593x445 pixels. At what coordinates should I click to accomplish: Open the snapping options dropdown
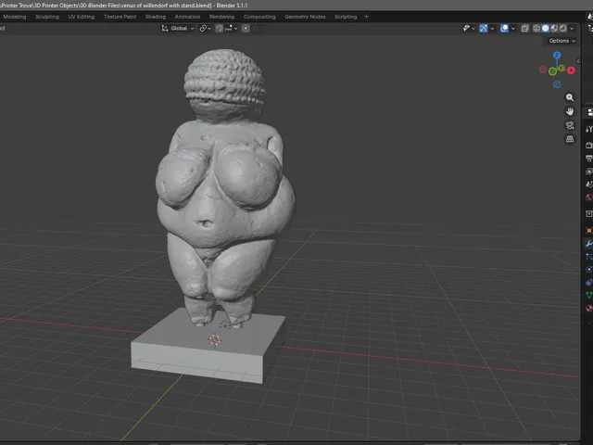231,29
